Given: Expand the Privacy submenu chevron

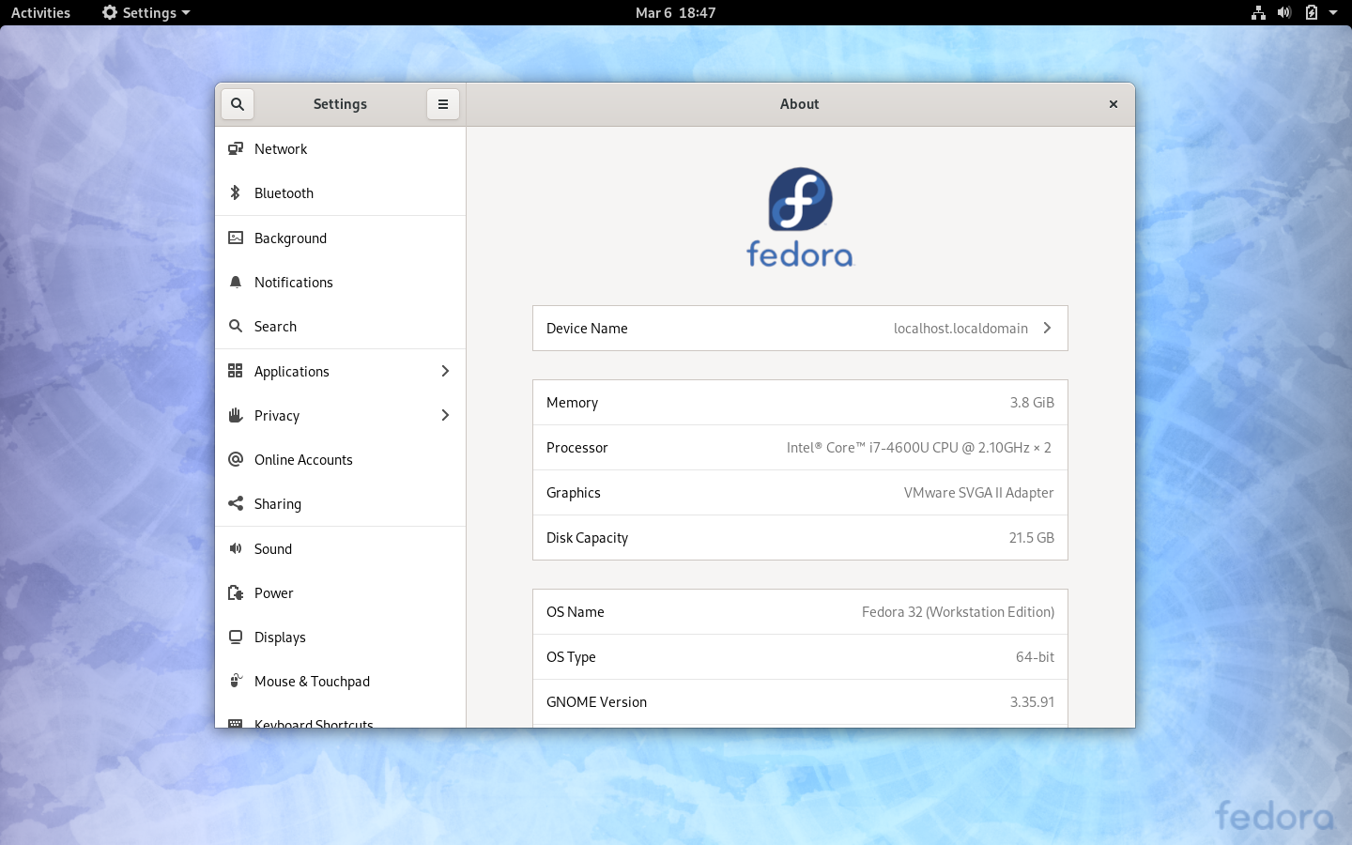Looking at the screenshot, I should (x=445, y=415).
